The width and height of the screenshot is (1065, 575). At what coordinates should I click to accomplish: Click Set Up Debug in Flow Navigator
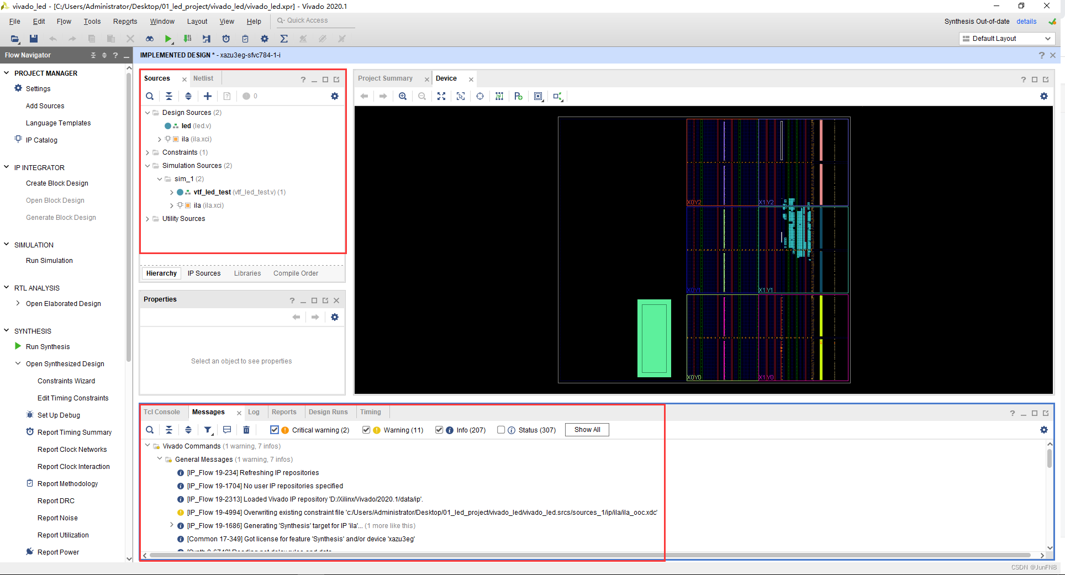click(x=59, y=415)
